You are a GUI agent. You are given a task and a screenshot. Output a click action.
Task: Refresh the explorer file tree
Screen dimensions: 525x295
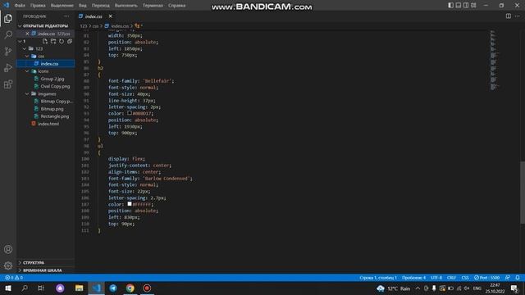coord(62,41)
